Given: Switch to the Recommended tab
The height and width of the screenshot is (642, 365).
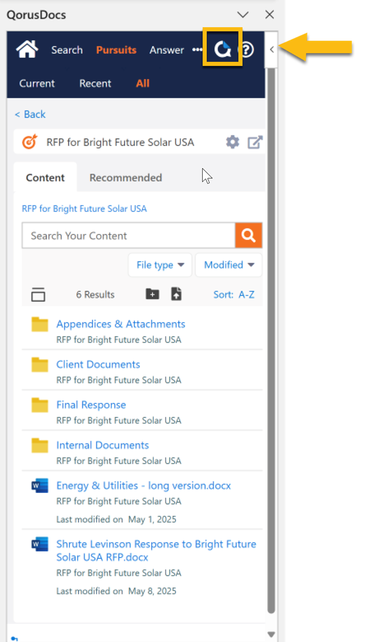Looking at the screenshot, I should (x=126, y=178).
